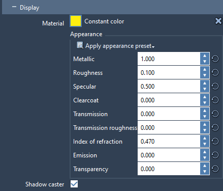223x191 pixels.
Task: Click the Transparency input field
Action: [169, 169]
